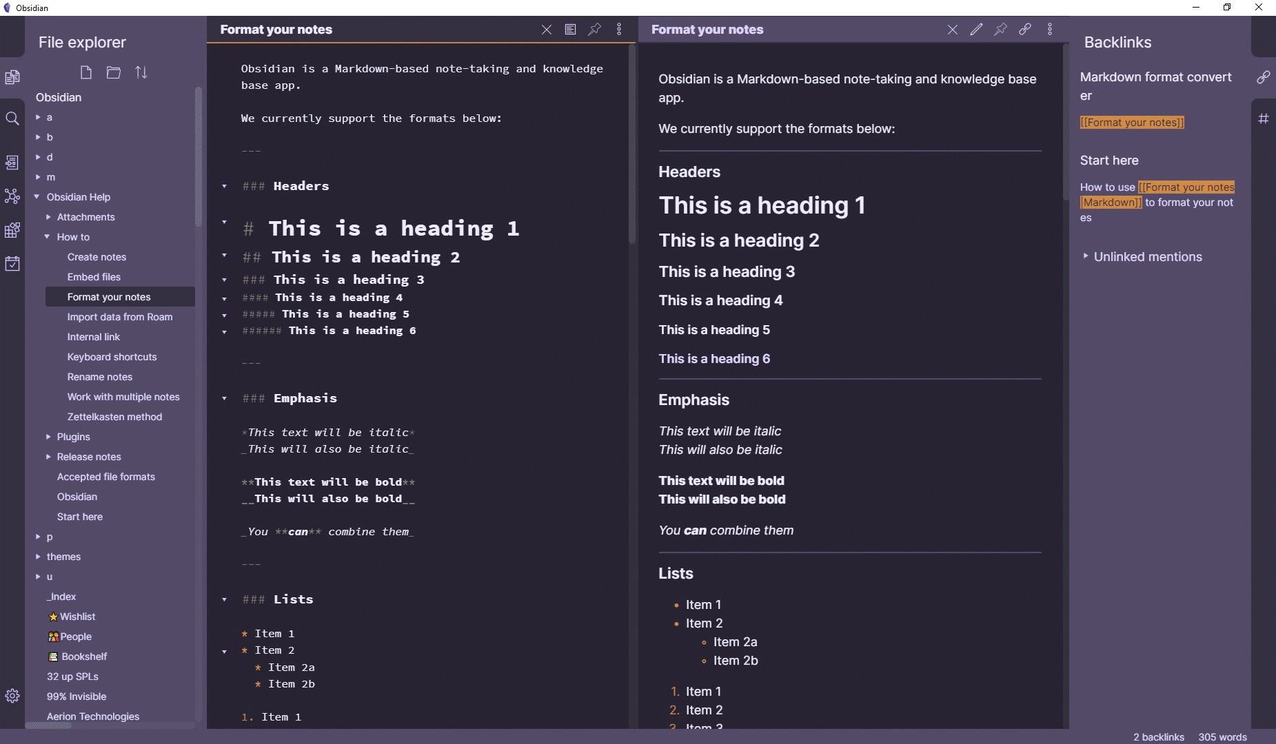The image size is (1276, 744).
Task: Open the Embed files note
Action: [94, 277]
